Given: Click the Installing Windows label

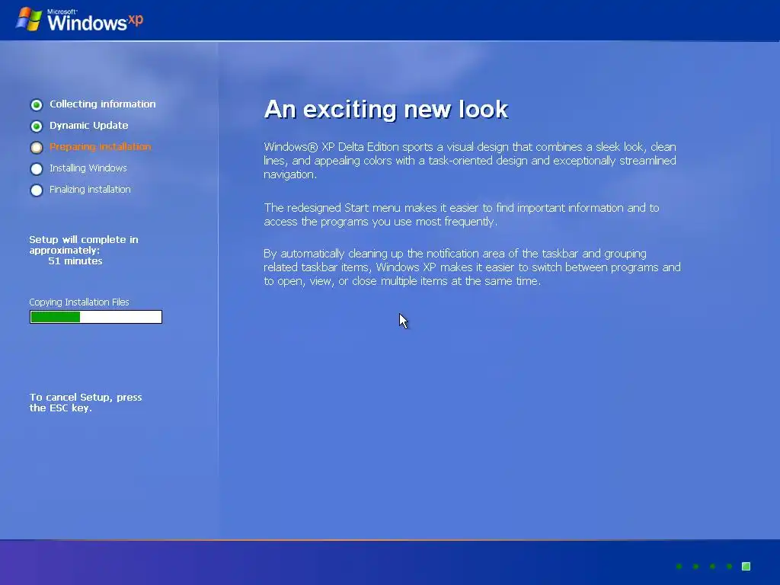Looking at the screenshot, I should 88,168.
